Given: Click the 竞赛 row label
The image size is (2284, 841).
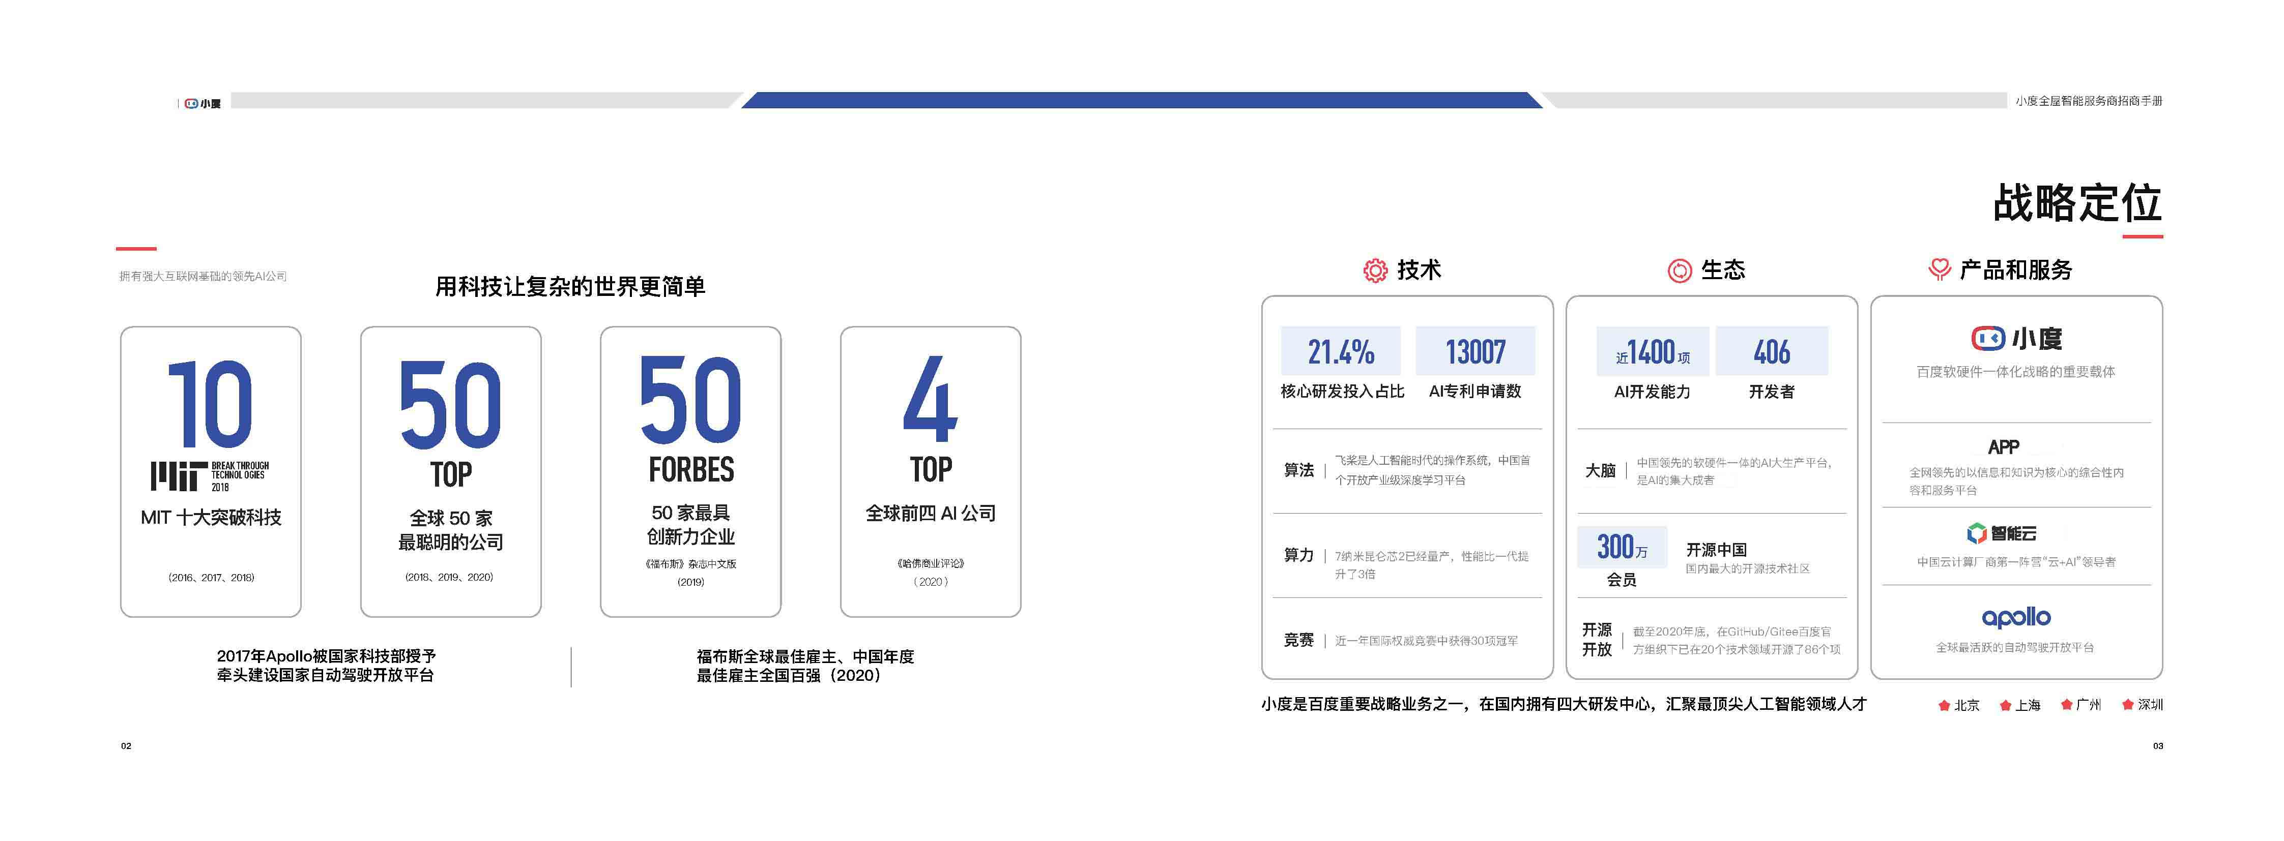Looking at the screenshot, I should [1299, 640].
